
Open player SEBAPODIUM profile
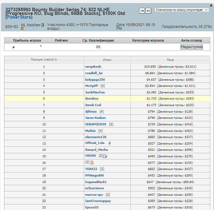click(x=96, y=124)
